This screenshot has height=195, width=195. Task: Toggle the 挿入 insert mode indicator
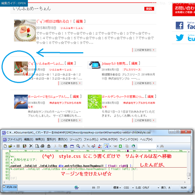click(x=163, y=188)
